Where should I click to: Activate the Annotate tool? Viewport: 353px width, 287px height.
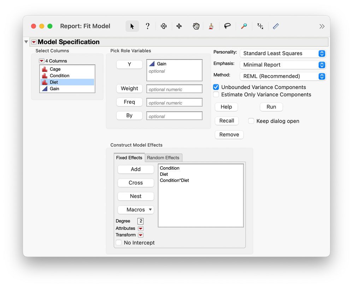click(276, 26)
